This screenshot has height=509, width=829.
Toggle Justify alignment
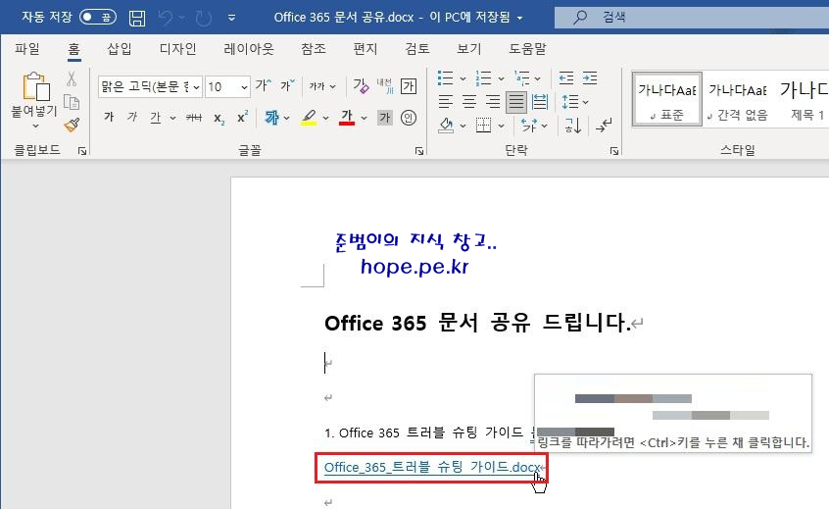click(x=516, y=102)
